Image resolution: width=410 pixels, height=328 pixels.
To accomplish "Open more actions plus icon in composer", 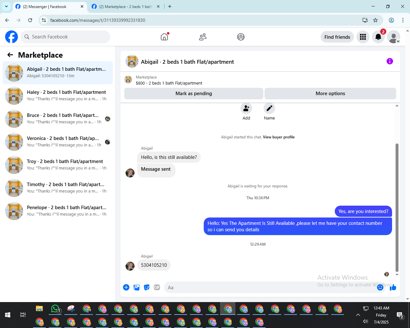I will 126,287.
